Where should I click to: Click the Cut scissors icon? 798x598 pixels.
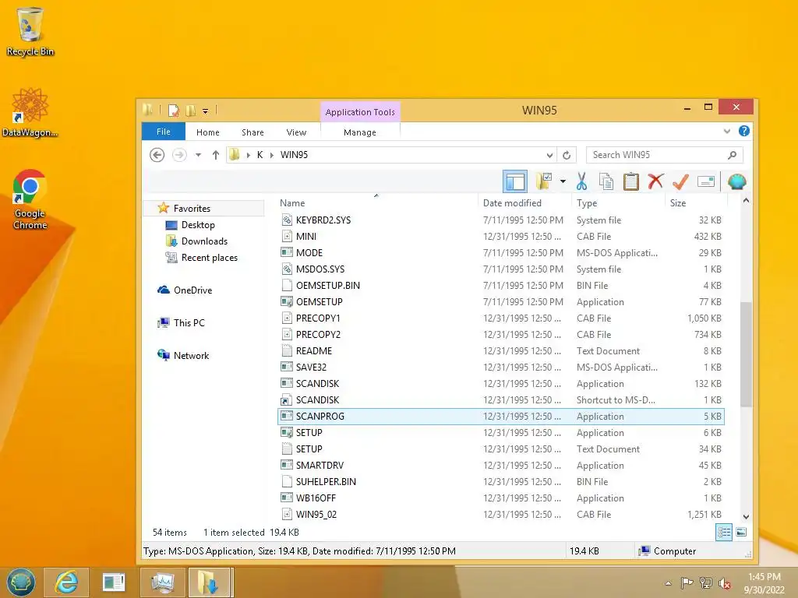tap(581, 181)
